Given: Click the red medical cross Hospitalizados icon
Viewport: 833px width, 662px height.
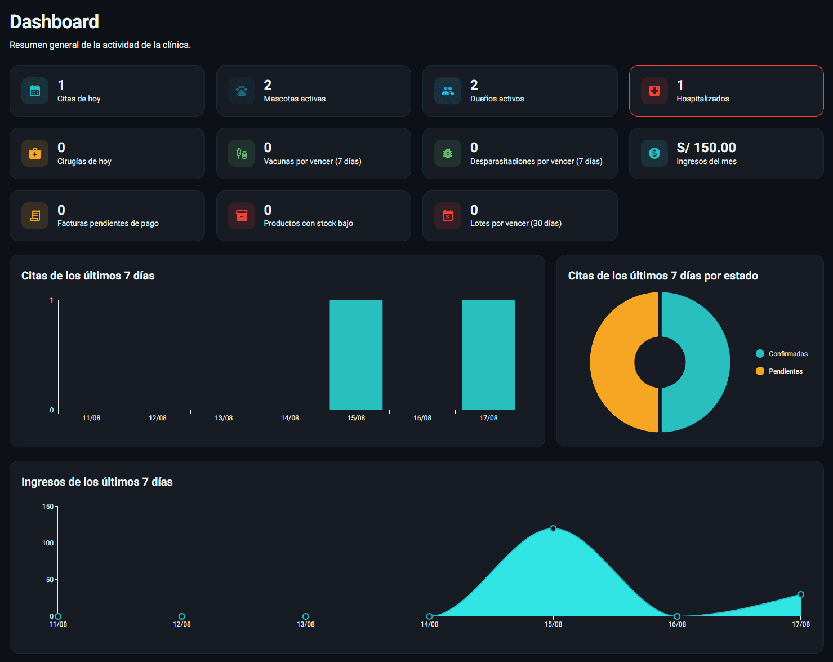Looking at the screenshot, I should [x=654, y=91].
